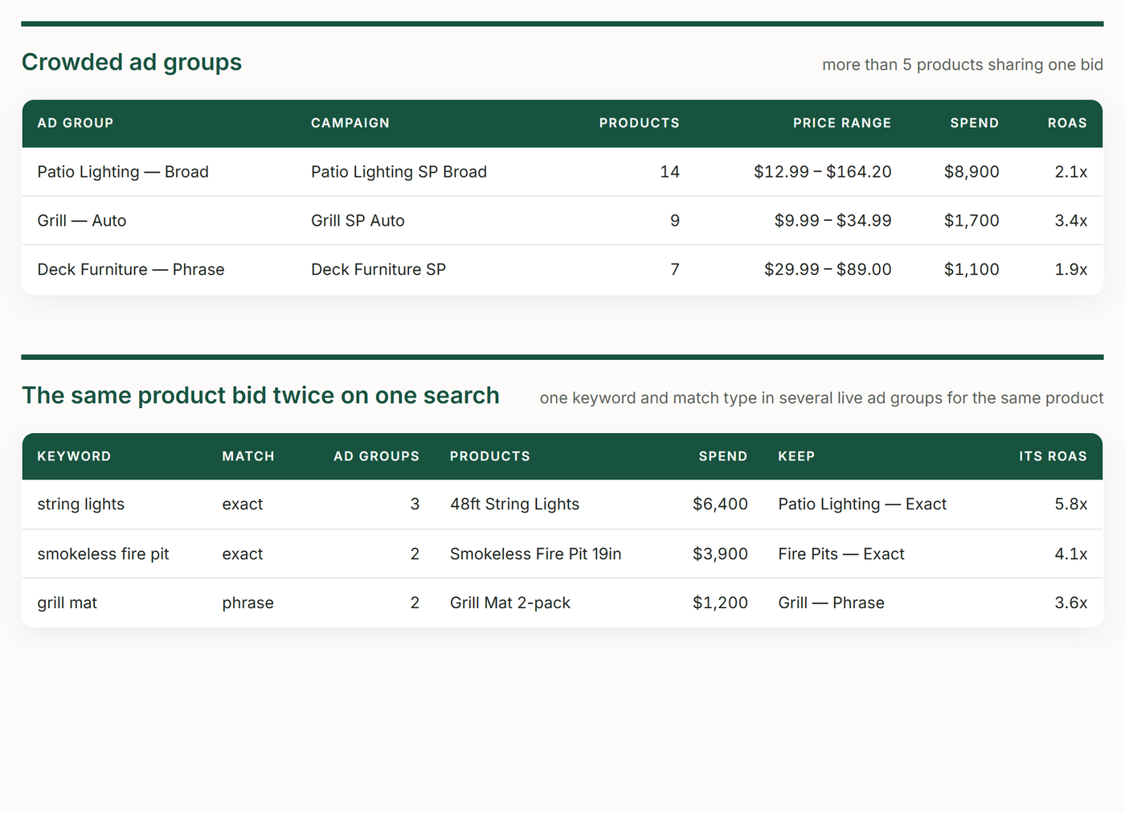Select the 'Grill SP Auto' campaign cell
Image resolution: width=1125 pixels, height=813 pixels.
[358, 221]
